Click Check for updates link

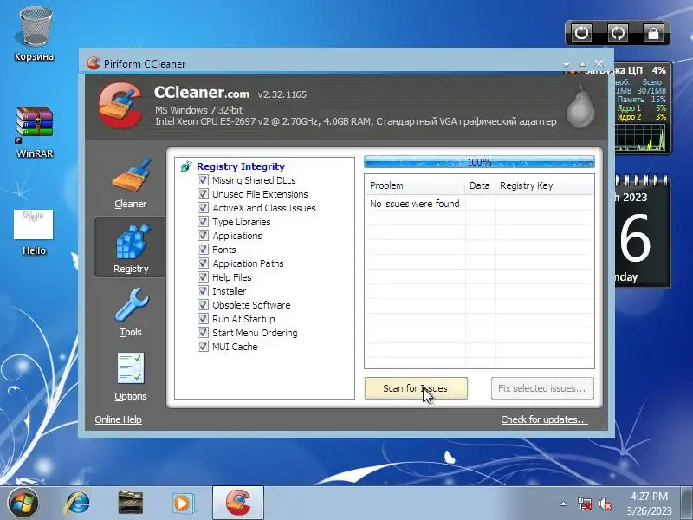pos(544,419)
